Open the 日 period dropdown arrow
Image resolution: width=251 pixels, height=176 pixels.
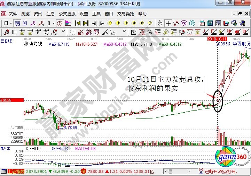point(11,23)
